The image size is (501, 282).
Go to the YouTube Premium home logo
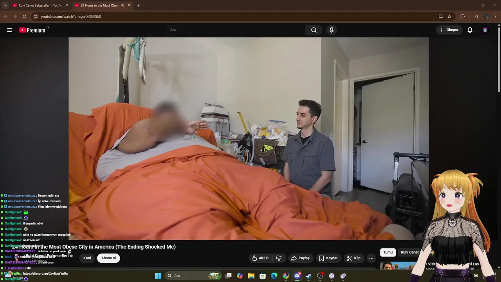(32, 30)
